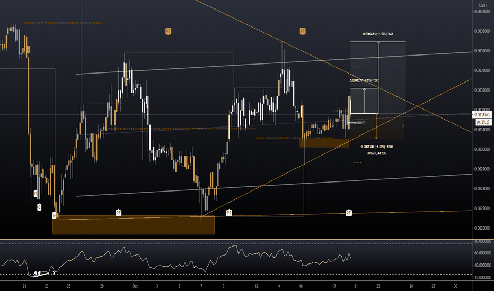494x291 pixels.
Task: Click price scale value 0.0036000
Action: point(482,31)
